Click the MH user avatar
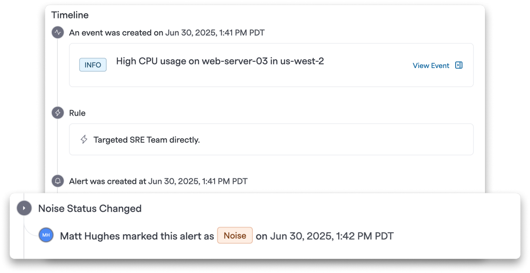 point(46,236)
